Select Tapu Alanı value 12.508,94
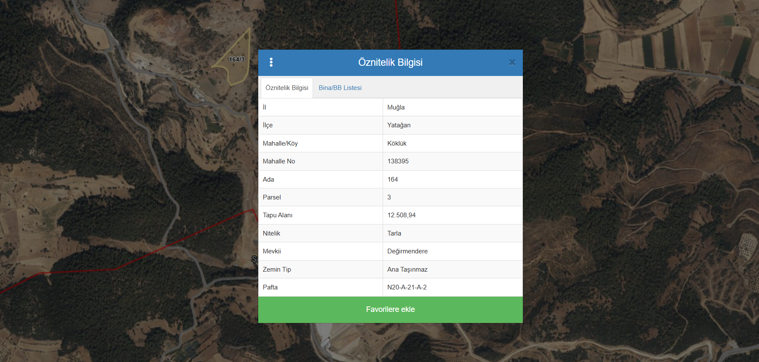 point(401,215)
